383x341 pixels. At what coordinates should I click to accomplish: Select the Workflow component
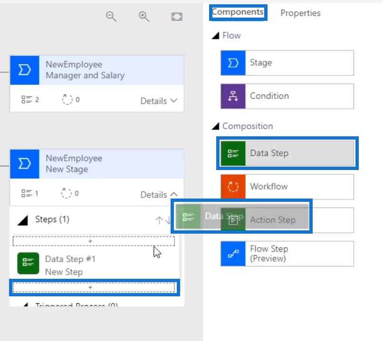287,187
